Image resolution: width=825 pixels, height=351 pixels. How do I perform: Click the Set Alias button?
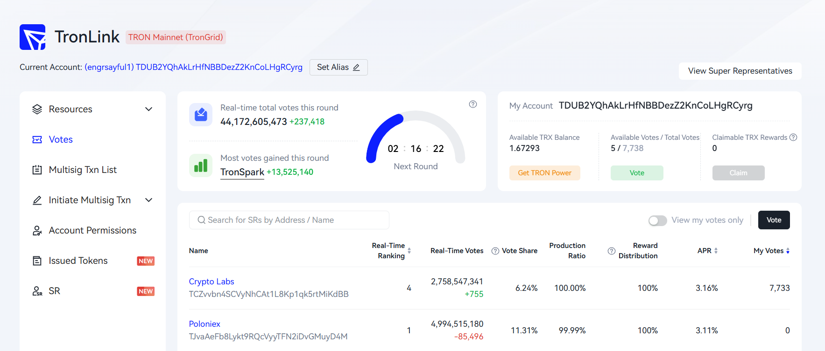(338, 67)
